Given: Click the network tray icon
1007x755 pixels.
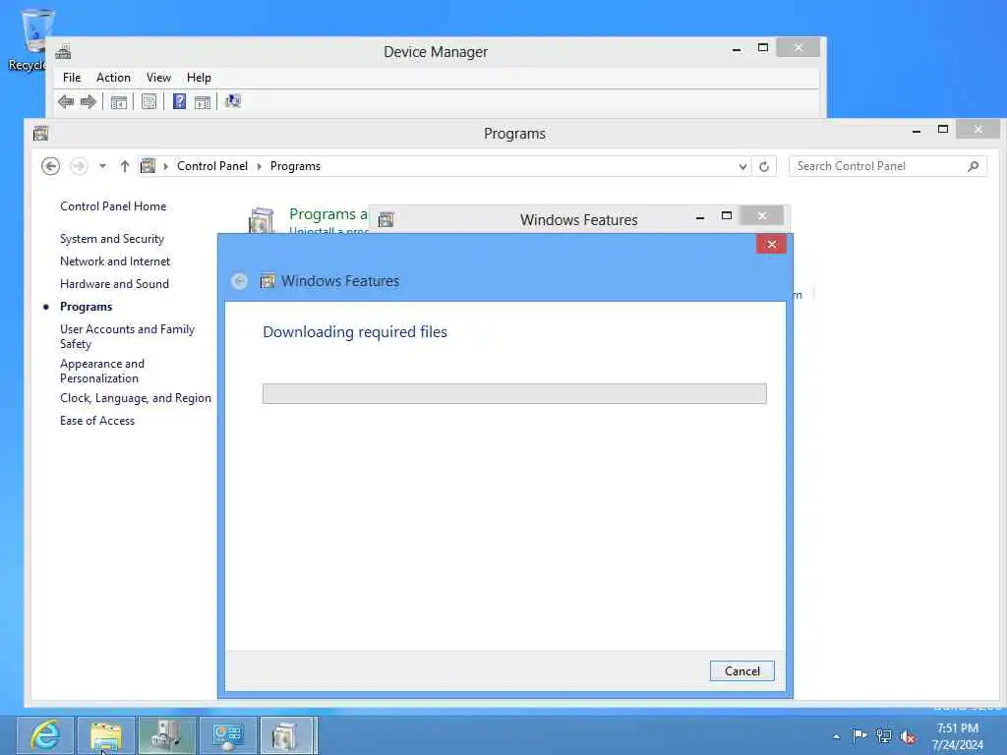Looking at the screenshot, I should 884,736.
